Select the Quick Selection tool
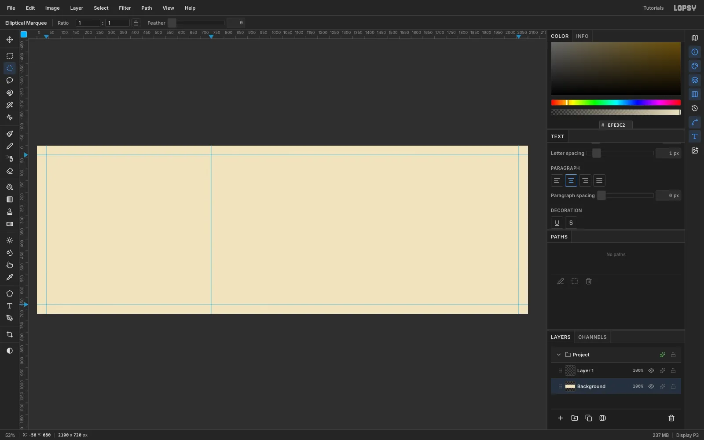 click(x=9, y=117)
